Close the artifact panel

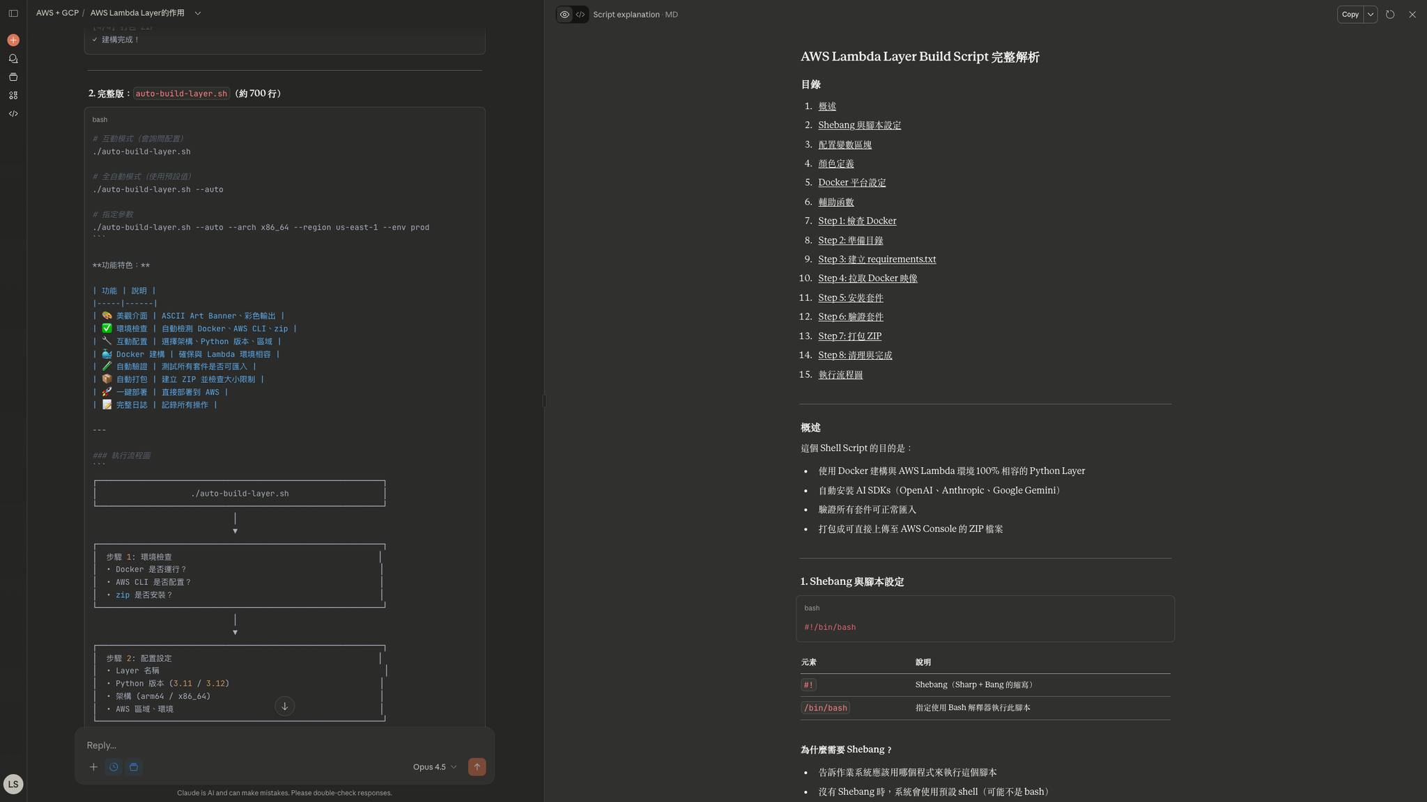[x=1412, y=15]
